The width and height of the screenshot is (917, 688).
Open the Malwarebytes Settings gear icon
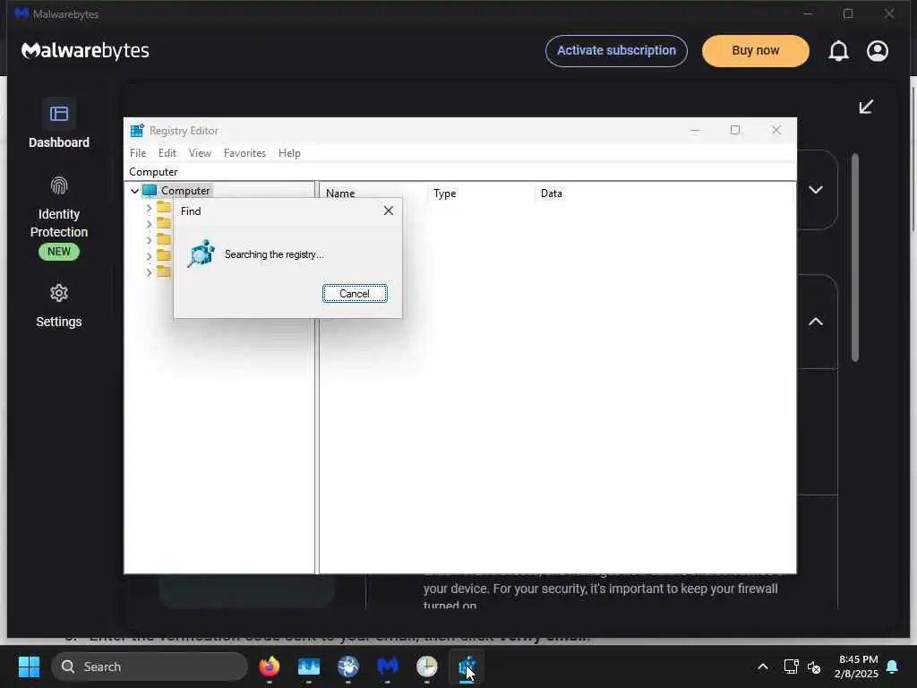click(x=59, y=293)
